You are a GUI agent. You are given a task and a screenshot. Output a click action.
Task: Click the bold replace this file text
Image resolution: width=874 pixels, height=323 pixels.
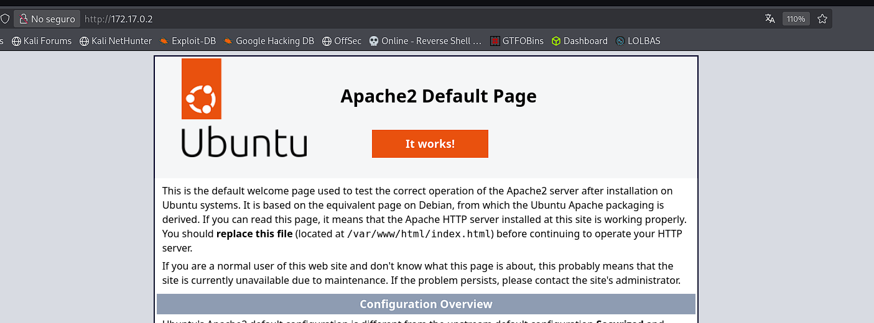[x=254, y=234]
